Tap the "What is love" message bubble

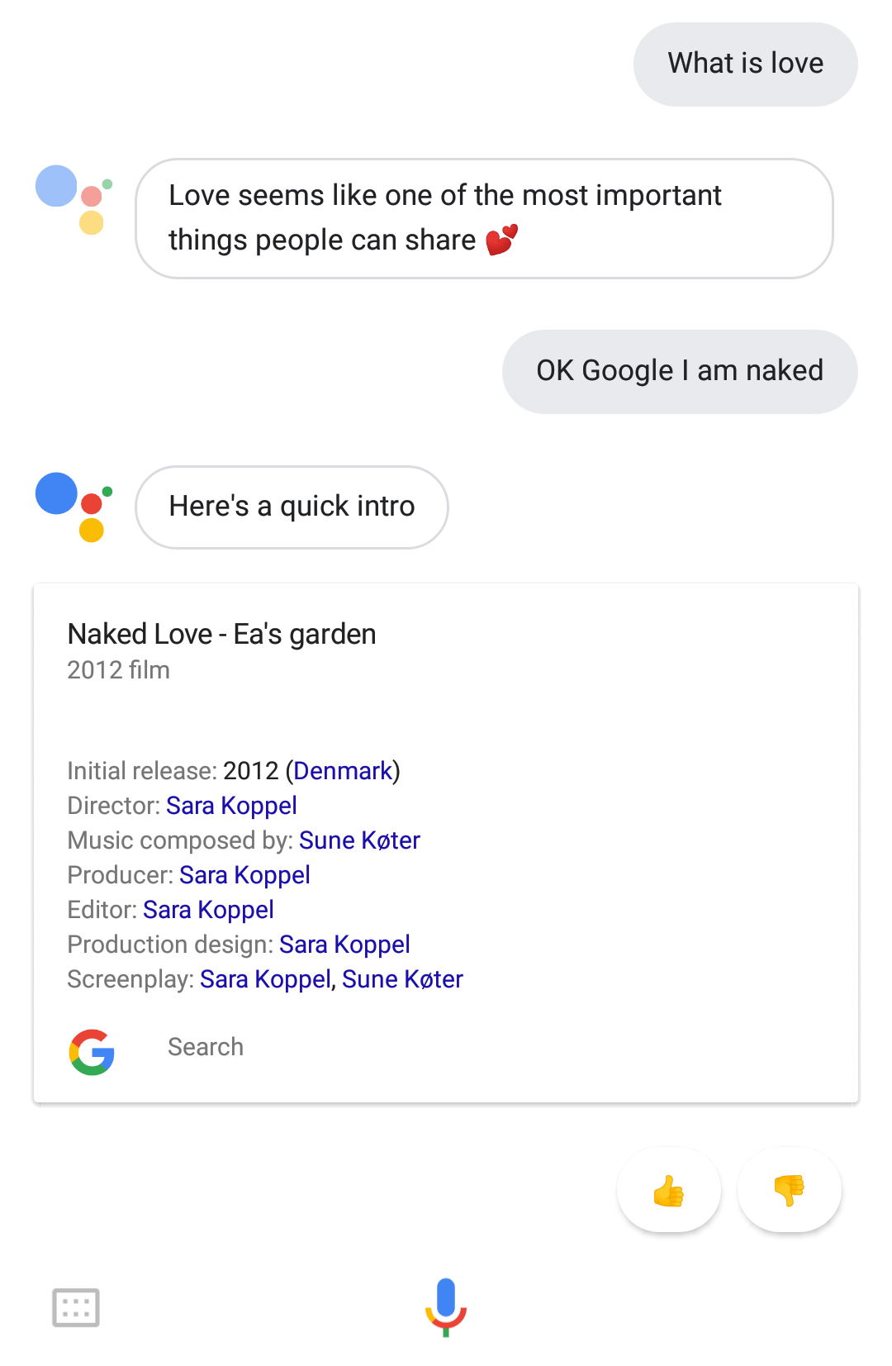(745, 64)
